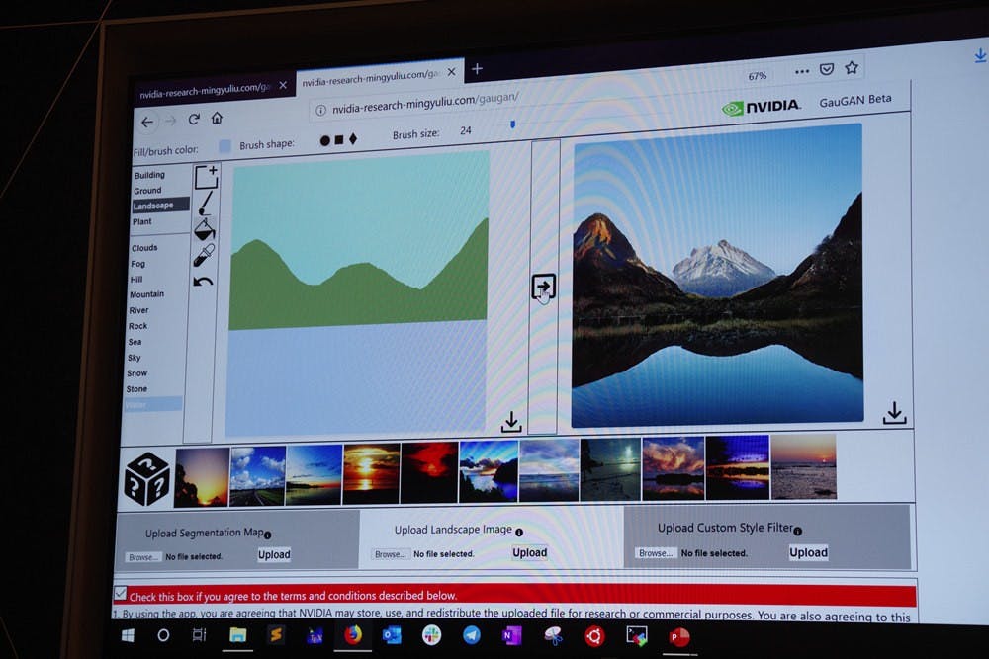Click info icon next to Upload Custom Style Filter
The height and width of the screenshot is (659, 989).
(798, 532)
